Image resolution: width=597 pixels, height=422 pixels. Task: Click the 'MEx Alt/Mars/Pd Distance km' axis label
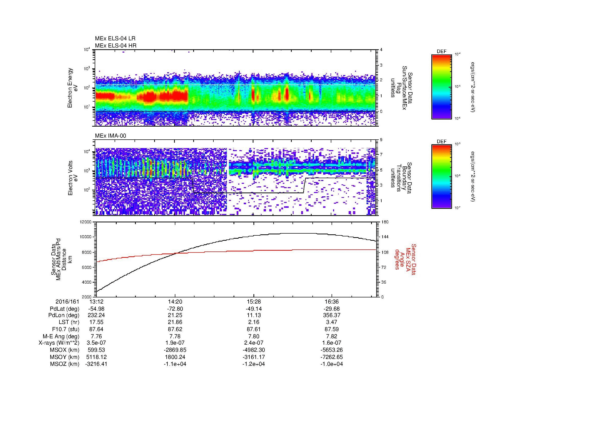[x=62, y=259]
